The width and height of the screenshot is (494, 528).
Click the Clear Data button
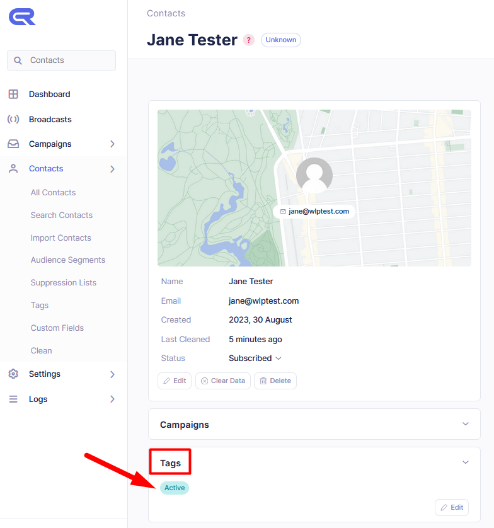tap(223, 381)
